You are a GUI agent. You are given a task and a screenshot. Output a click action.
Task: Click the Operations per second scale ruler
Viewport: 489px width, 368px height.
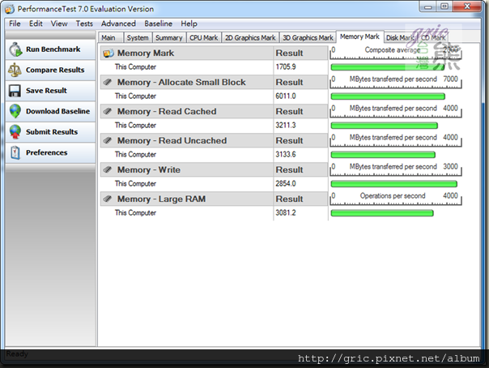click(396, 199)
